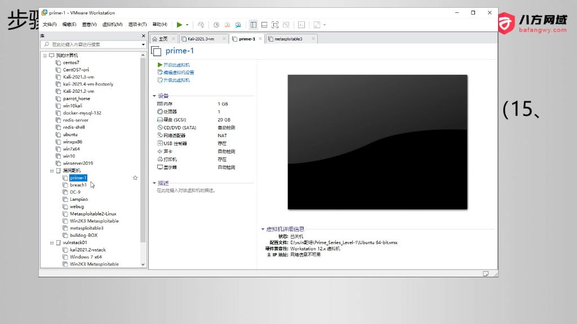This screenshot has height=324, width=577.
Task: Select parrot_home VM in the library
Action: click(77, 99)
